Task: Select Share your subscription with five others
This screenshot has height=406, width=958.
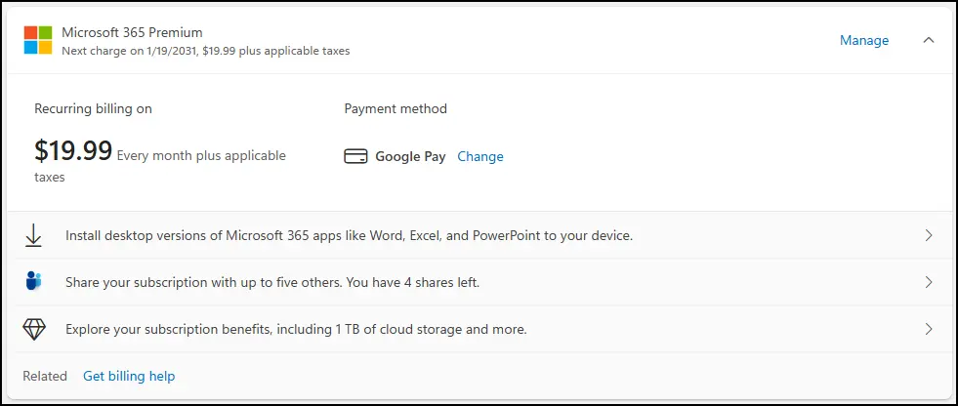Action: (272, 283)
